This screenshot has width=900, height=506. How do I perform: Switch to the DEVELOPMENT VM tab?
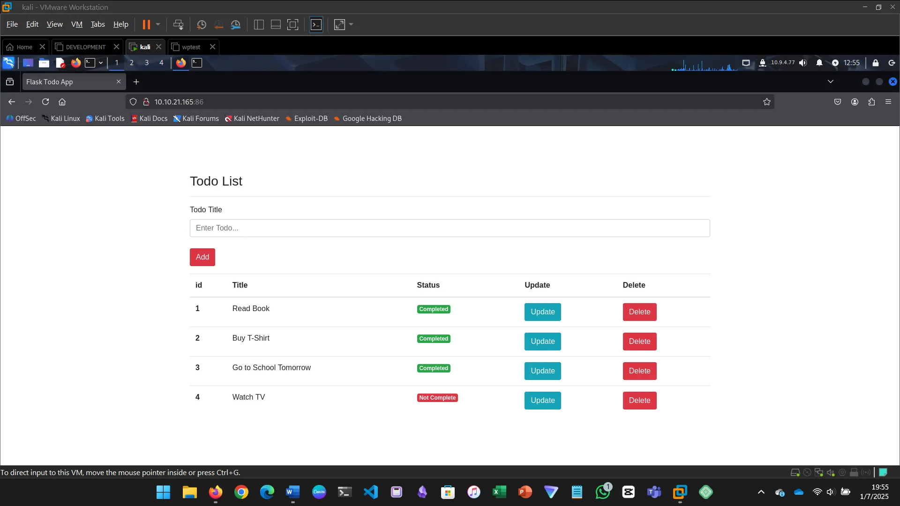click(x=86, y=47)
